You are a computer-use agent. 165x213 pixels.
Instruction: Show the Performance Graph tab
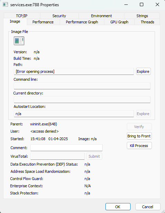coord(82,22)
